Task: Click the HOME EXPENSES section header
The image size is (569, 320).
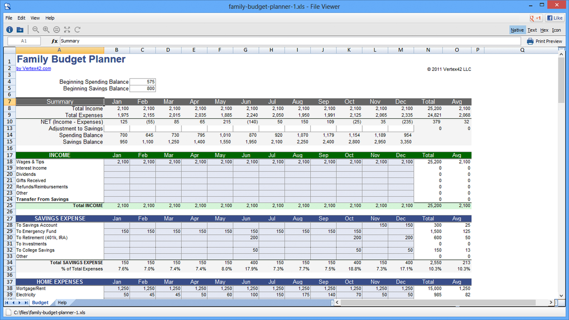Action: [60, 282]
